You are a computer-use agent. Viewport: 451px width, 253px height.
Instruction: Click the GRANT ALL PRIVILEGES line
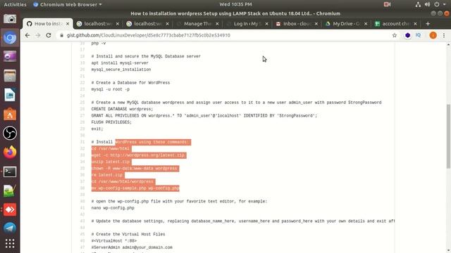(204, 116)
